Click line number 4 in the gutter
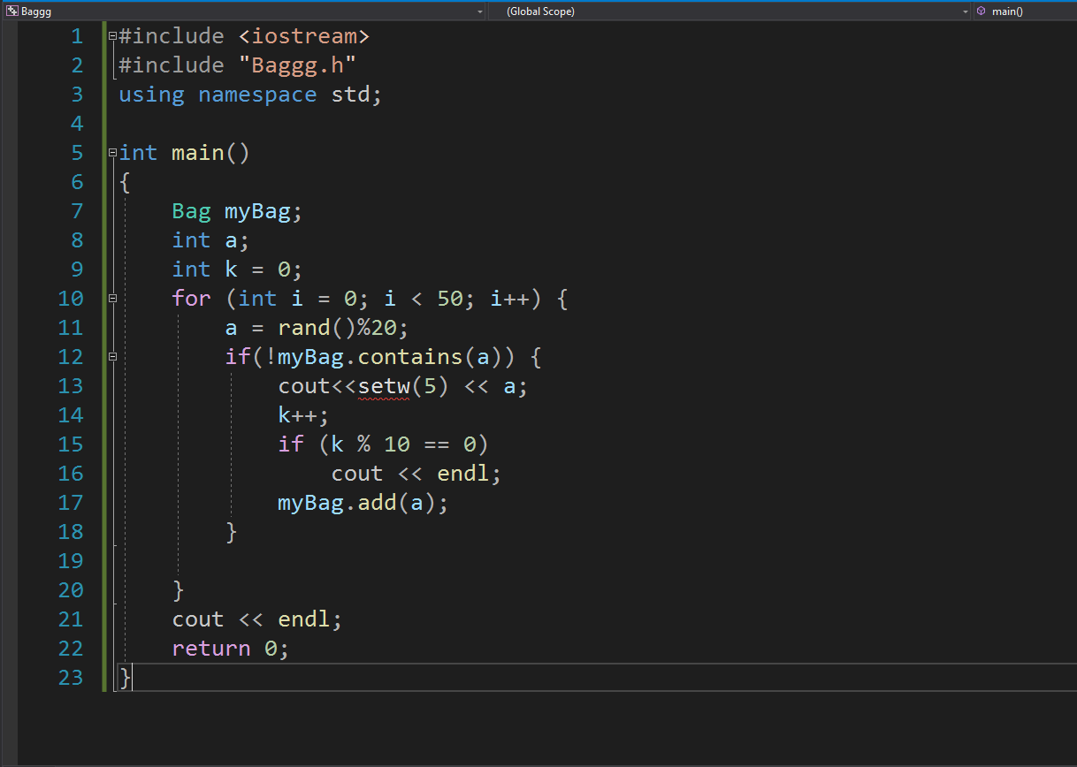The width and height of the screenshot is (1077, 767). pos(77,124)
